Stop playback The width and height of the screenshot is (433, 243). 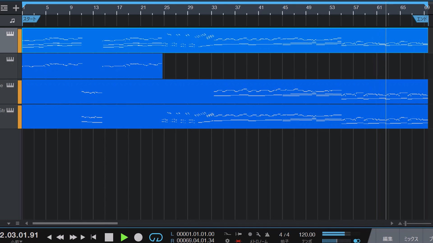tap(109, 237)
